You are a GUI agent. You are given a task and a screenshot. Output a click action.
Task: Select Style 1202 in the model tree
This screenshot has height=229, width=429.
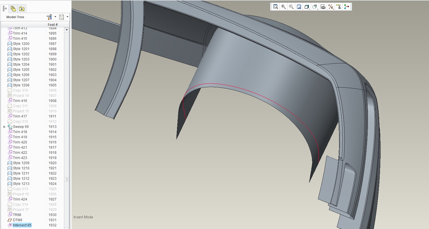tap(21, 54)
